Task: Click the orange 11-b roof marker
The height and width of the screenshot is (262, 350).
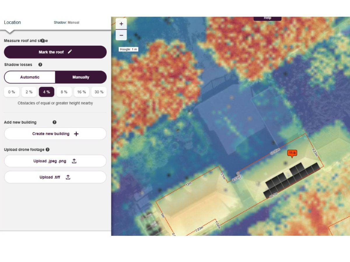Action: [292, 153]
